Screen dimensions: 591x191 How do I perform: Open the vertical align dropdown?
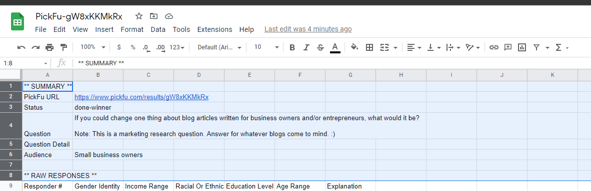click(433, 47)
